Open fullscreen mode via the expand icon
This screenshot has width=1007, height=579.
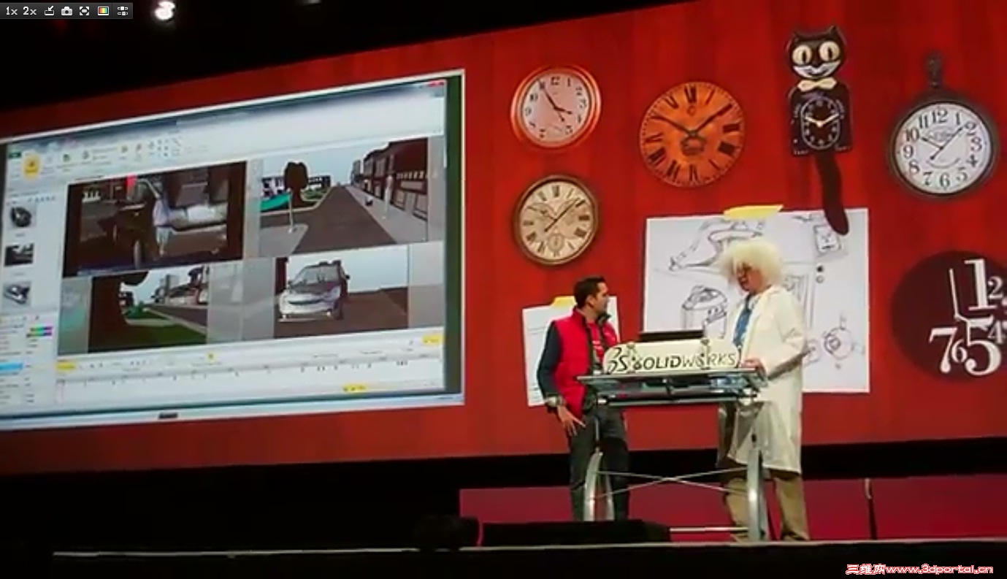(x=85, y=10)
